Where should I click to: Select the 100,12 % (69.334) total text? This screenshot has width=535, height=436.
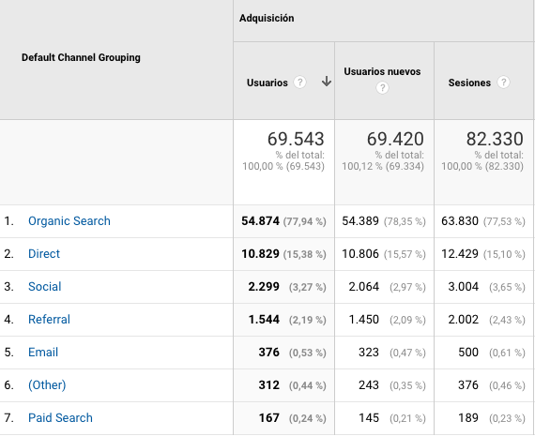[383, 166]
